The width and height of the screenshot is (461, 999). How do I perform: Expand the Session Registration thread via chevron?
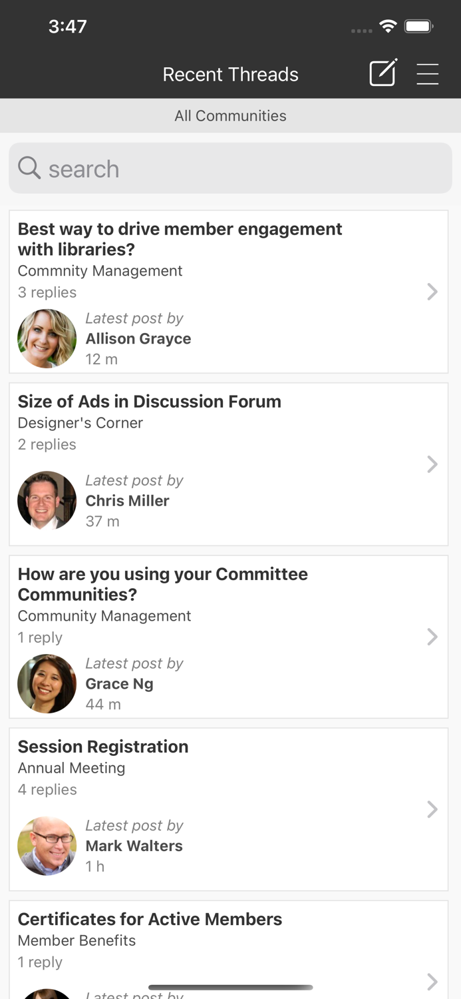tap(432, 809)
